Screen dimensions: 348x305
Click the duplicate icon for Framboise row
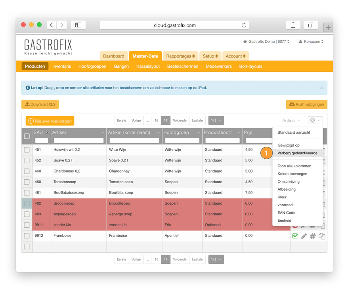[322, 236]
